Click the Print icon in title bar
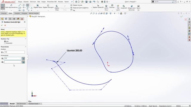The width and height of the screenshot is (191, 107). (90, 2)
